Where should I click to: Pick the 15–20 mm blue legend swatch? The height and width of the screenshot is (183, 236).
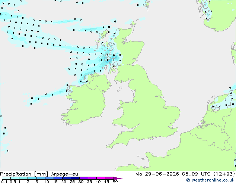click(x=58, y=178)
